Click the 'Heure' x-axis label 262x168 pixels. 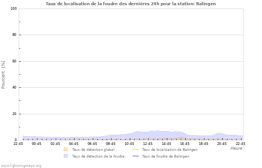click(x=237, y=148)
